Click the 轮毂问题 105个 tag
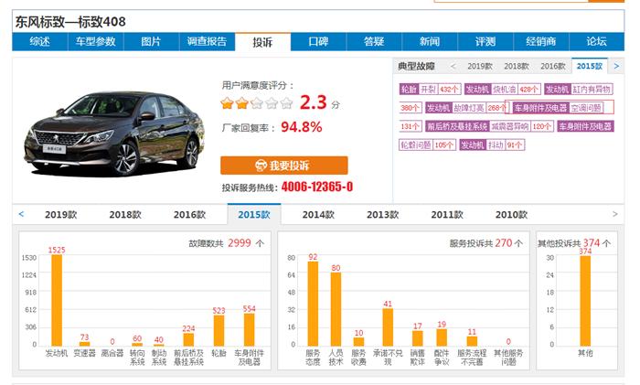The width and height of the screenshot is (640, 385). (x=427, y=144)
